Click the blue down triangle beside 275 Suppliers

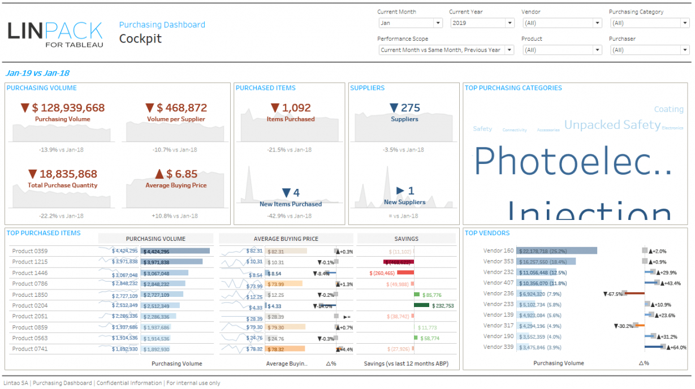coord(394,108)
